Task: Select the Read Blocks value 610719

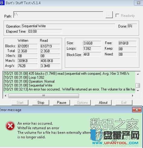Action: [x=50, y=46]
